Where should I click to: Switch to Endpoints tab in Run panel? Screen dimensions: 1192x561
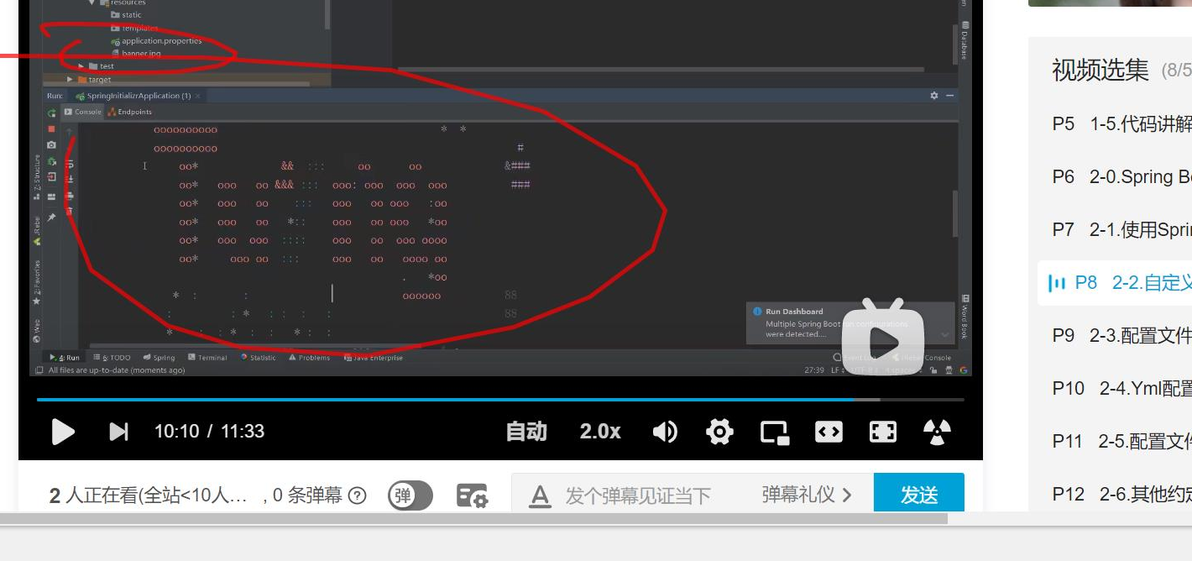click(x=131, y=112)
